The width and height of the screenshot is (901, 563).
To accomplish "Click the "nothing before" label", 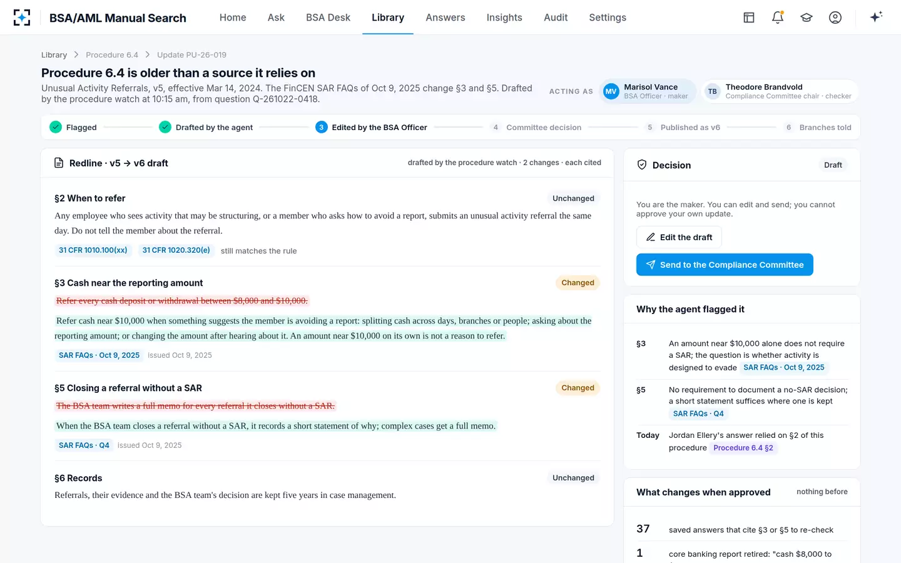I will [822, 492].
